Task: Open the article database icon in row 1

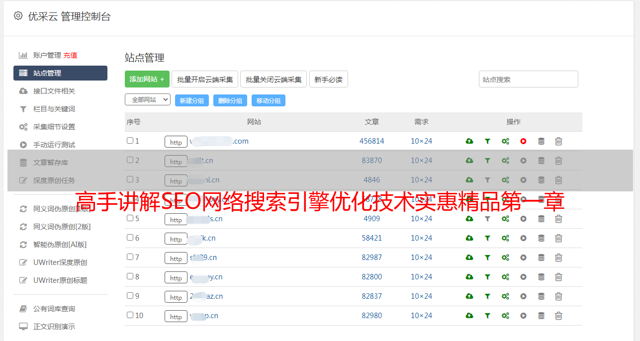Action: tap(541, 141)
